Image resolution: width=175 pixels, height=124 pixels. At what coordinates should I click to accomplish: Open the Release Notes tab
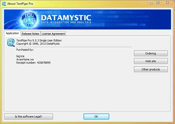pos(30,34)
